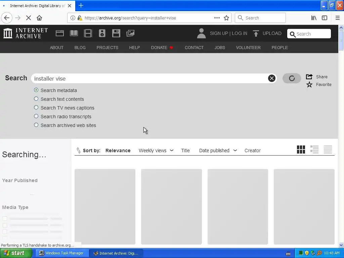This screenshot has height=258, width=344.
Task: Open the Audio speaker icon
Action: pos(102,33)
